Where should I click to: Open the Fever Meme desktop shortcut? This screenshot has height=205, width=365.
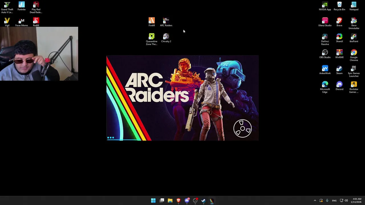tap(21, 22)
